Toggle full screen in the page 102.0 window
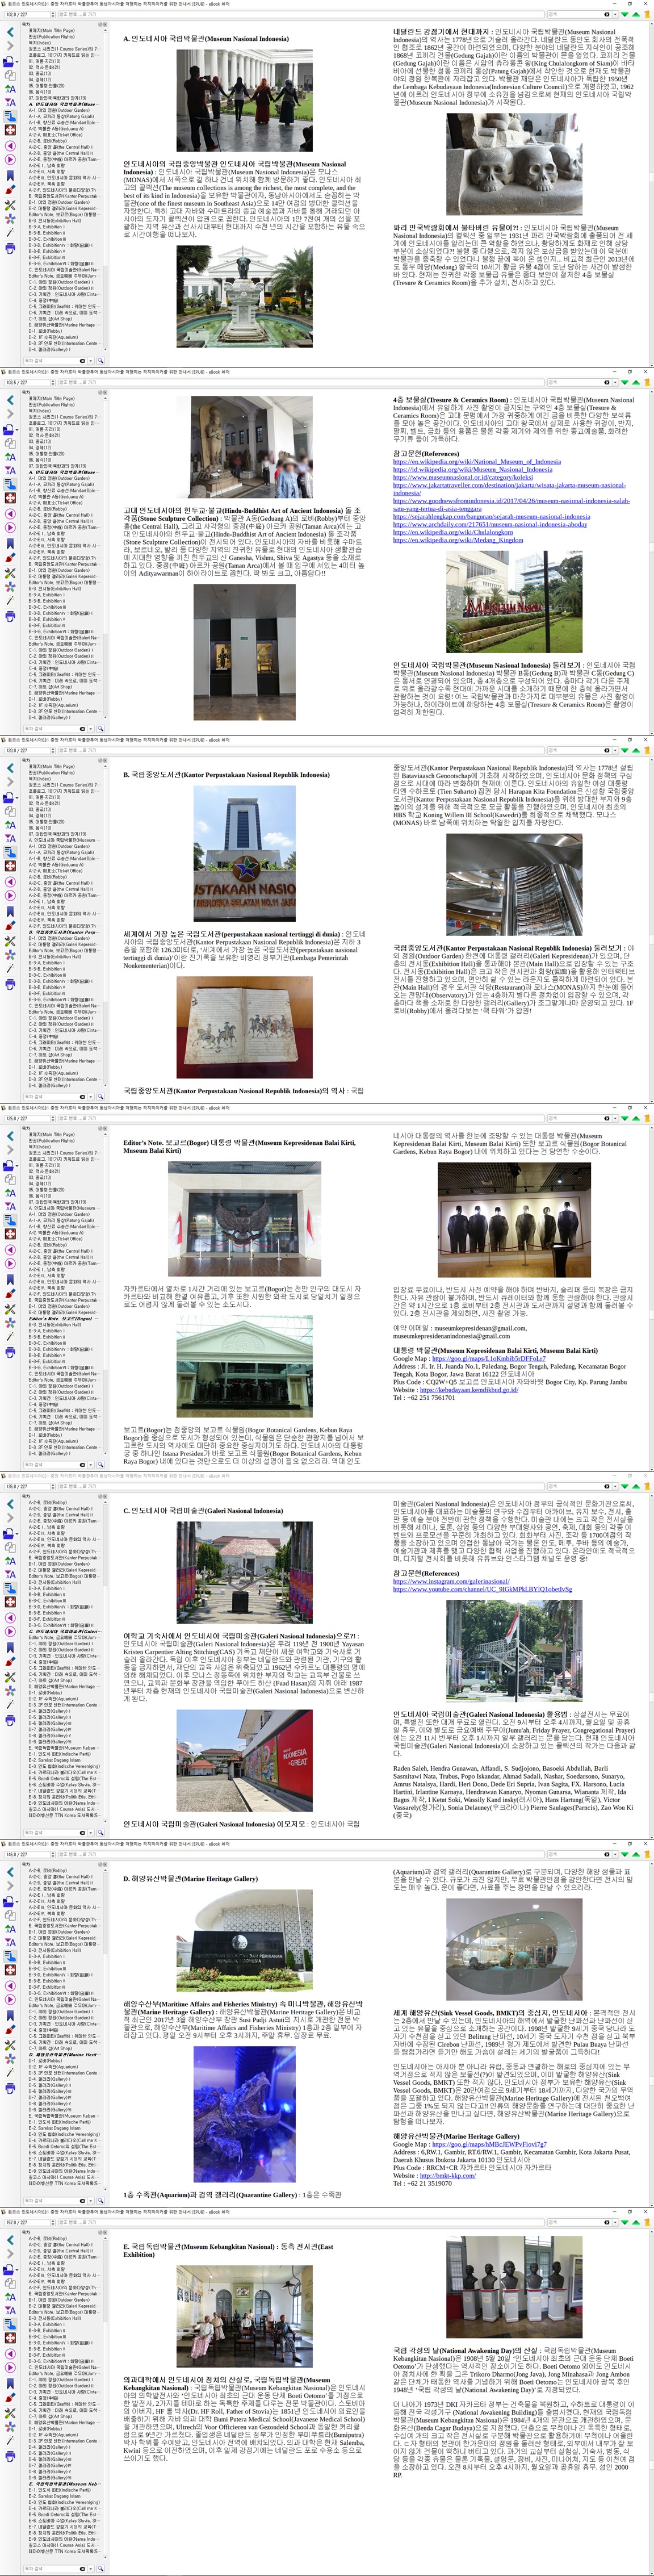This screenshot has height=2576, width=654. click(10, 130)
